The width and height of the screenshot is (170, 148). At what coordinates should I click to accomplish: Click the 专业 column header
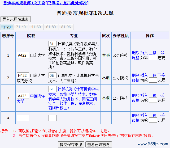pyautogui.click(x=74, y=36)
